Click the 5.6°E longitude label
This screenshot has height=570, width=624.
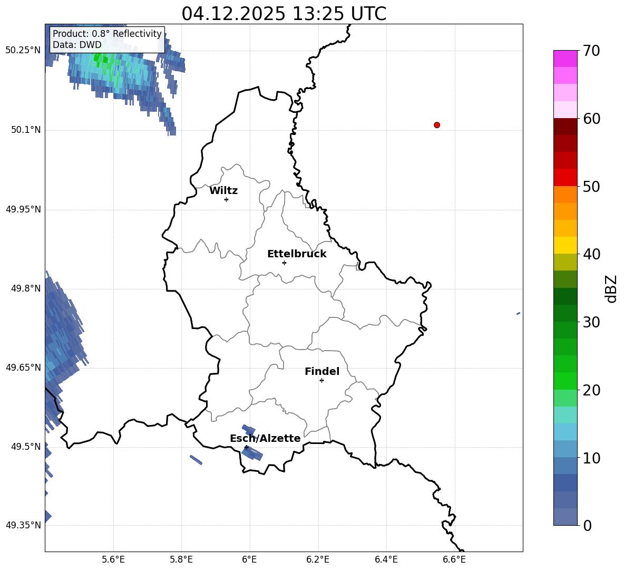(x=113, y=559)
